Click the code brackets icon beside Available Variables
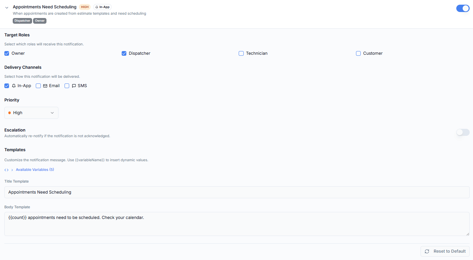473x260 pixels. click(x=6, y=170)
